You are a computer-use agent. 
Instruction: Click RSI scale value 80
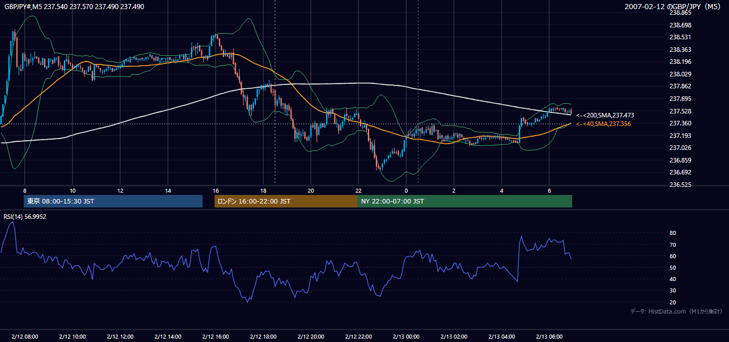tap(673, 233)
